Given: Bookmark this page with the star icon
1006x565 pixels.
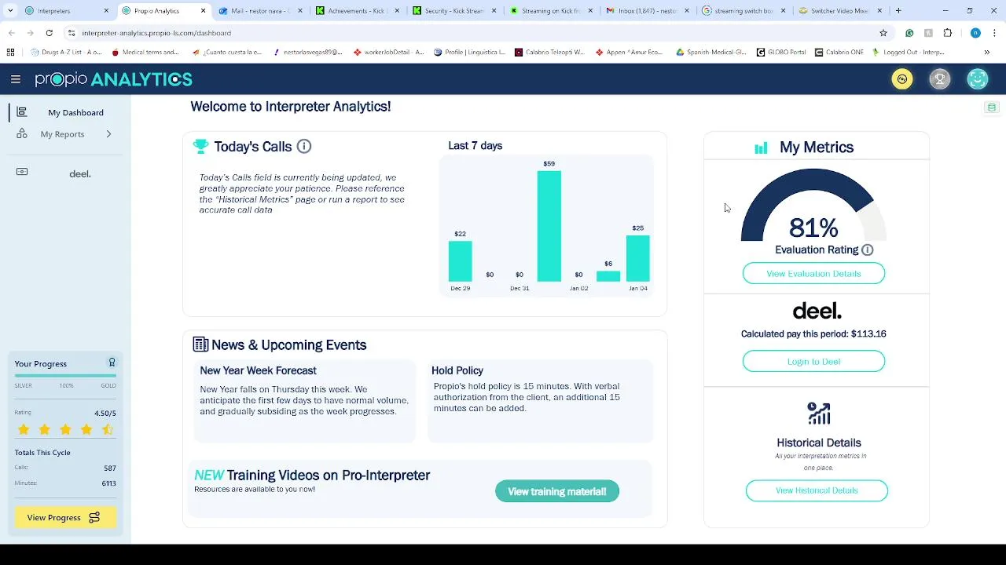Looking at the screenshot, I should click(x=883, y=33).
